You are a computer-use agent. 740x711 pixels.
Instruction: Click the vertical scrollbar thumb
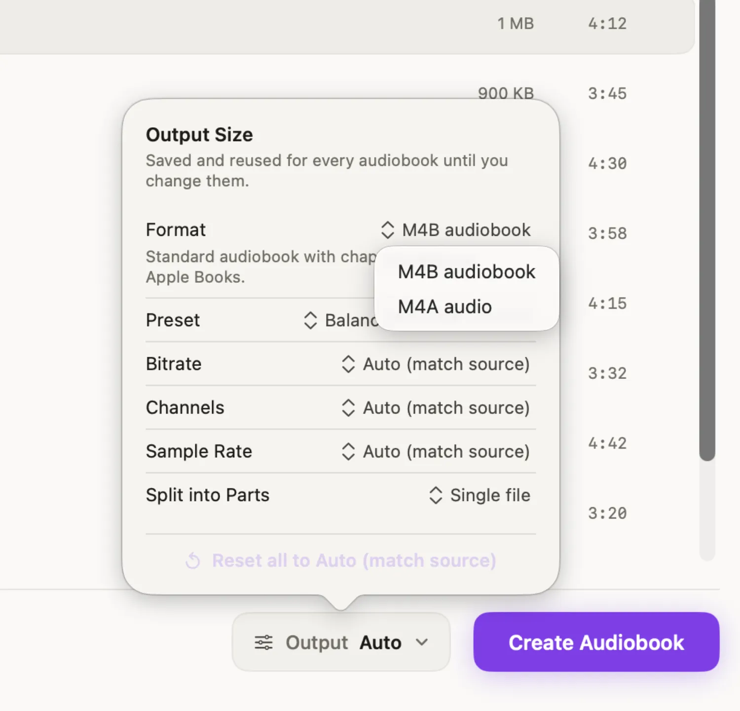pyautogui.click(x=707, y=229)
